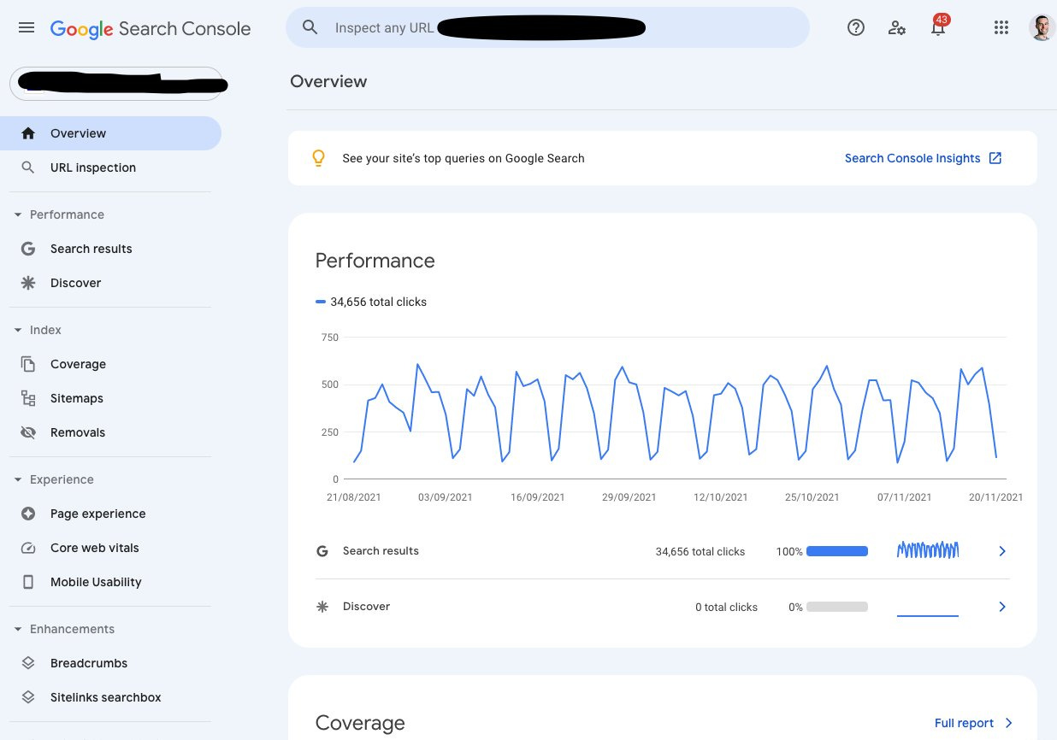Click the lightbulb tip icon

pyautogui.click(x=318, y=158)
